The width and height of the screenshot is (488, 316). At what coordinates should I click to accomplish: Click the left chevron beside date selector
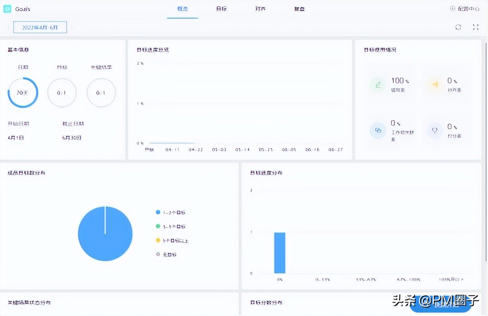9,27
